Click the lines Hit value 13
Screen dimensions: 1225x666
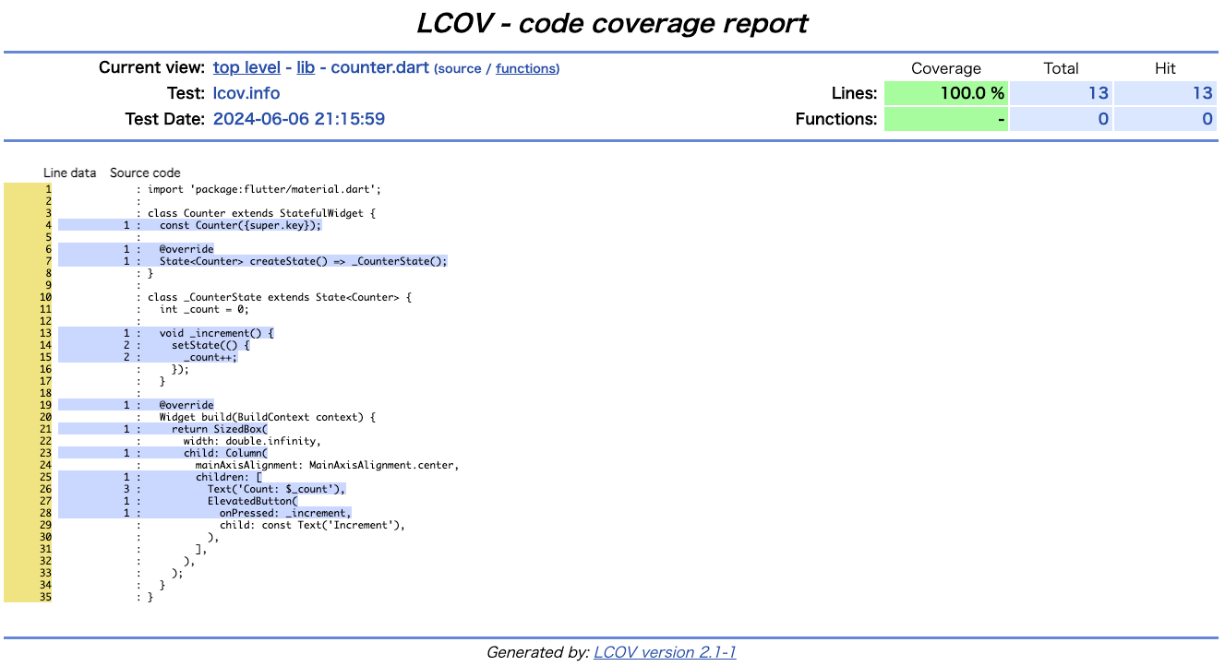pos(1165,93)
